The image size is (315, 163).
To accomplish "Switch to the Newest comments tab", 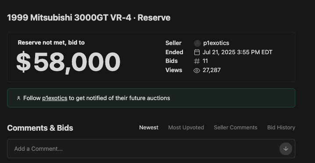I will pos(149,128).
